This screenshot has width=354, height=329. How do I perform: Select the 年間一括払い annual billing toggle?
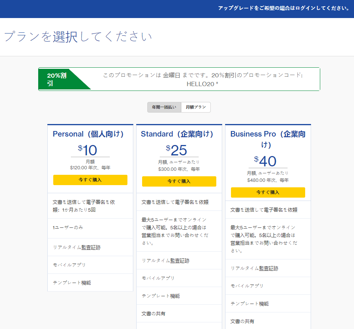[164, 107]
